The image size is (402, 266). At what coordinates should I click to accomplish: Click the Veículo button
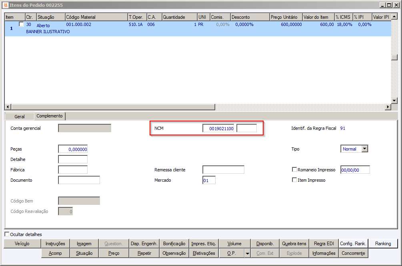pos(22,244)
